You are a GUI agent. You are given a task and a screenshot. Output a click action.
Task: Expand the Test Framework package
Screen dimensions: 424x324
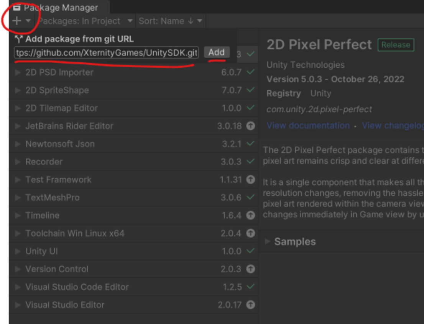(18, 180)
